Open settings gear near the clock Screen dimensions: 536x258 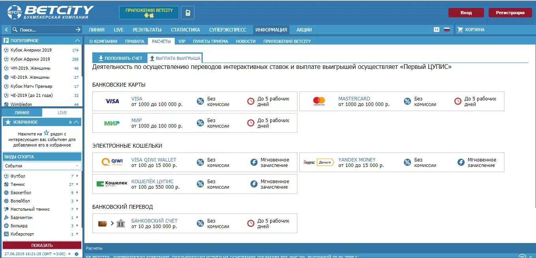[x=77, y=254]
